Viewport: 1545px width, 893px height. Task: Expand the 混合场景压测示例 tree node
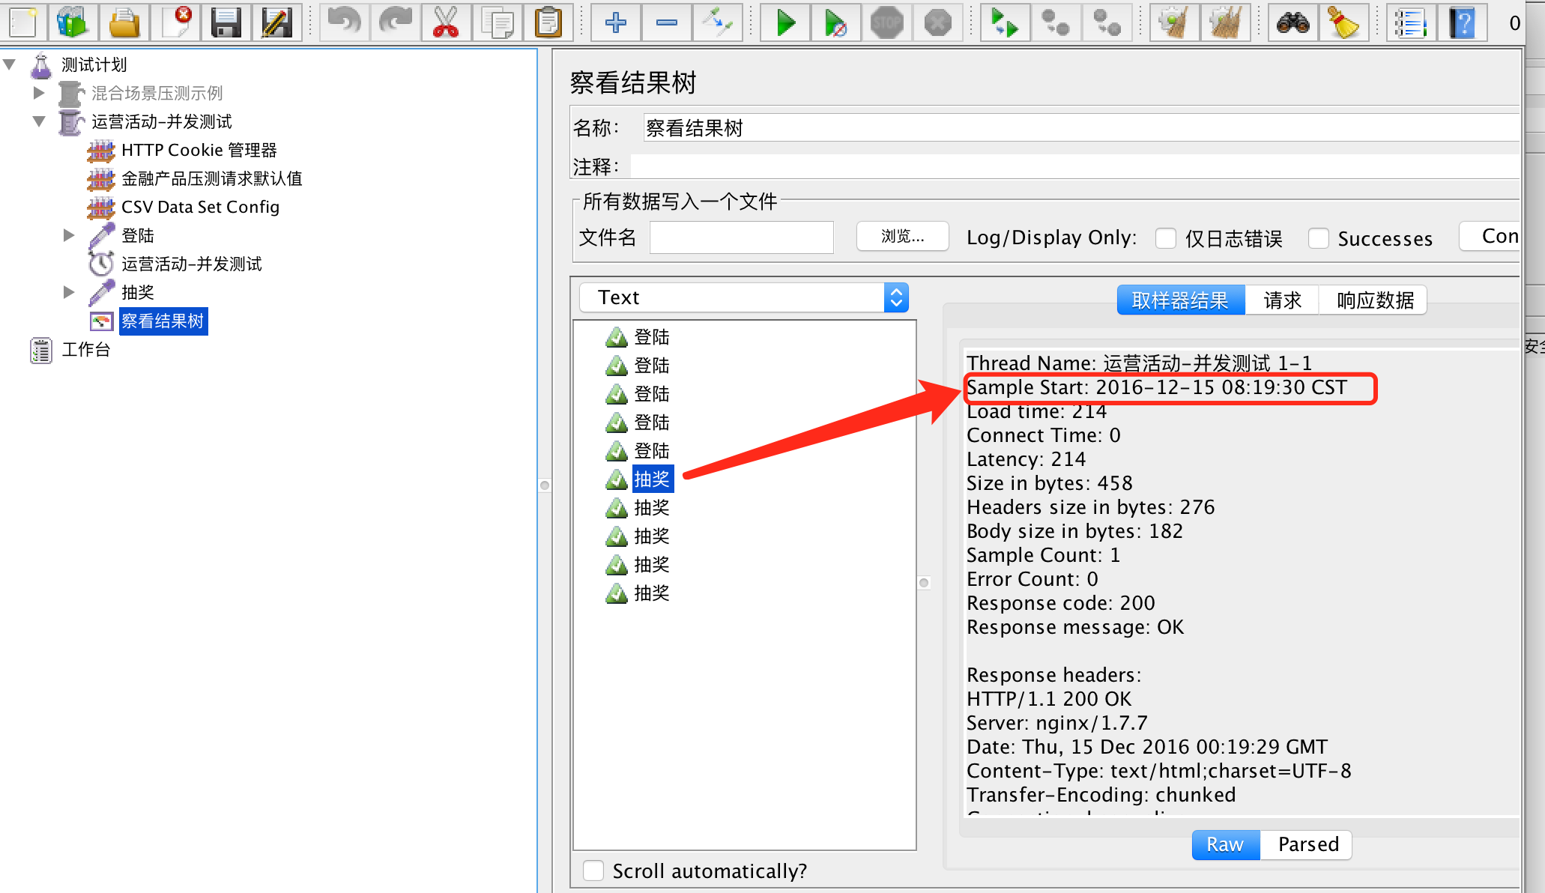(39, 93)
